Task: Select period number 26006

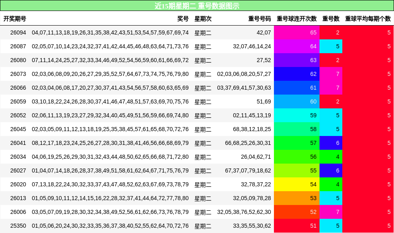Action: (x=18, y=212)
